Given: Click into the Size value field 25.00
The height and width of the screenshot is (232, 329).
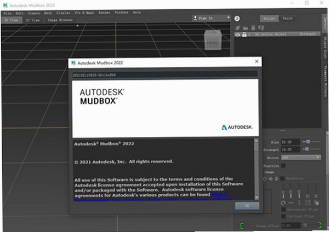Looking at the screenshot, I should tap(291, 142).
